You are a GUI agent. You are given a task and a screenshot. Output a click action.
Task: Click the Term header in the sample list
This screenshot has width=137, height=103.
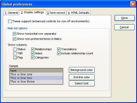point(36,71)
